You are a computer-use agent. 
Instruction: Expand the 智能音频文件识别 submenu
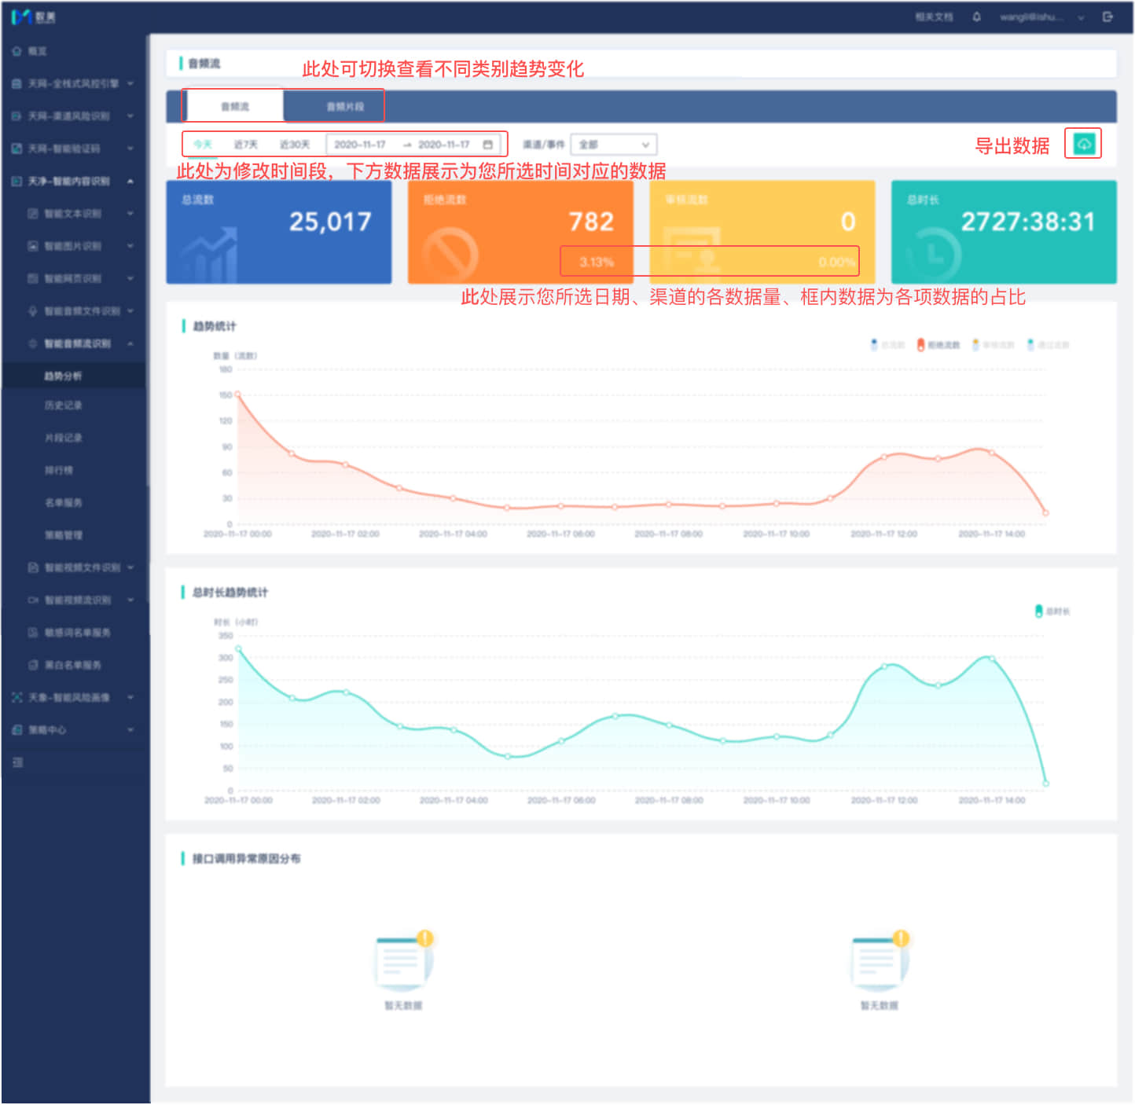tap(130, 311)
